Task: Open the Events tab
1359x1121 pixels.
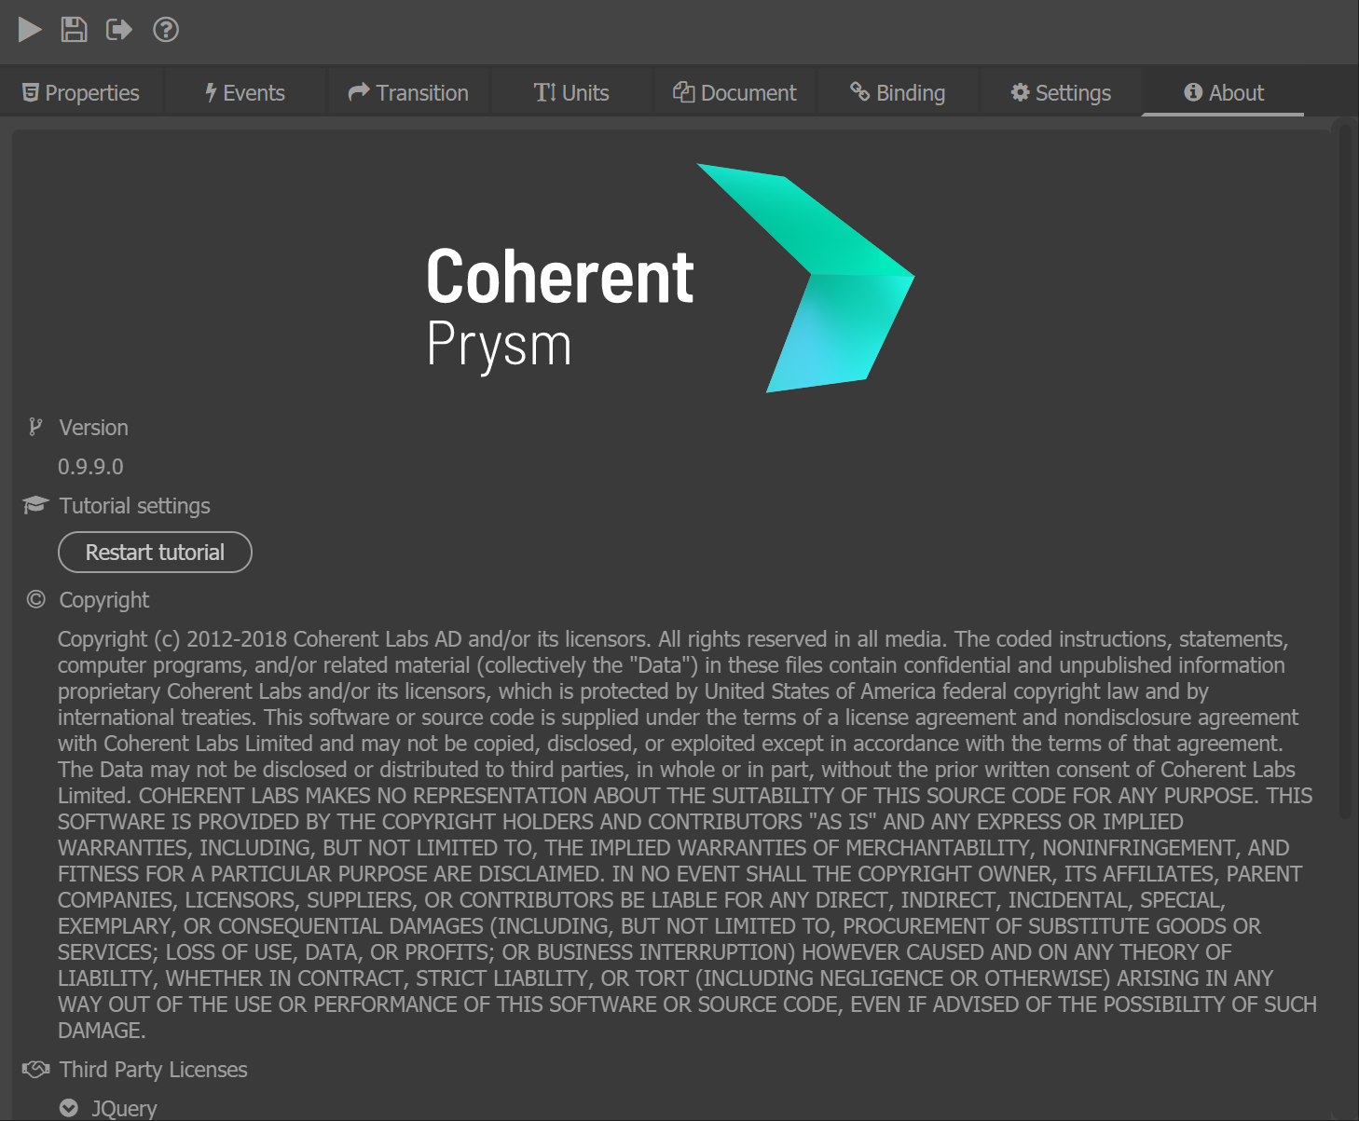Action: 245,93
